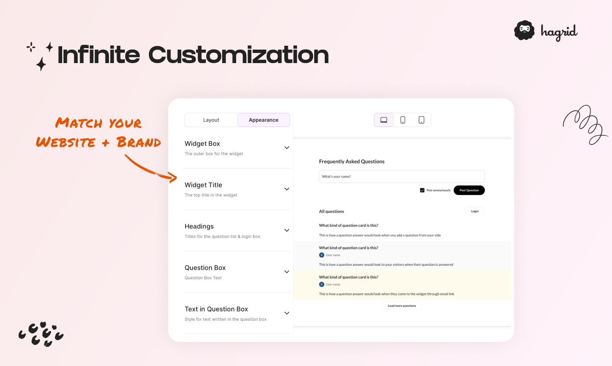The width and height of the screenshot is (612, 366).
Task: Expand the Widget Box section chevron
Action: pyautogui.click(x=287, y=148)
